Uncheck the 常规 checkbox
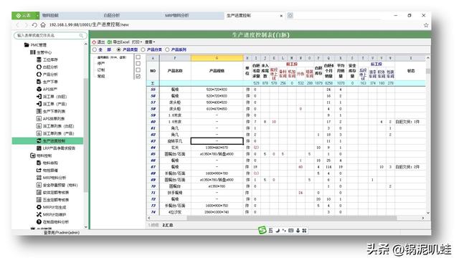Image resolution: width=459 pixels, height=263 pixels. (138, 77)
